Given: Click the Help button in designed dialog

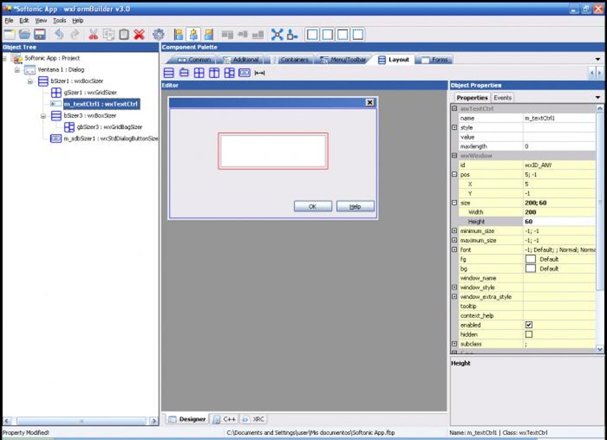Looking at the screenshot, I should click(x=355, y=206).
